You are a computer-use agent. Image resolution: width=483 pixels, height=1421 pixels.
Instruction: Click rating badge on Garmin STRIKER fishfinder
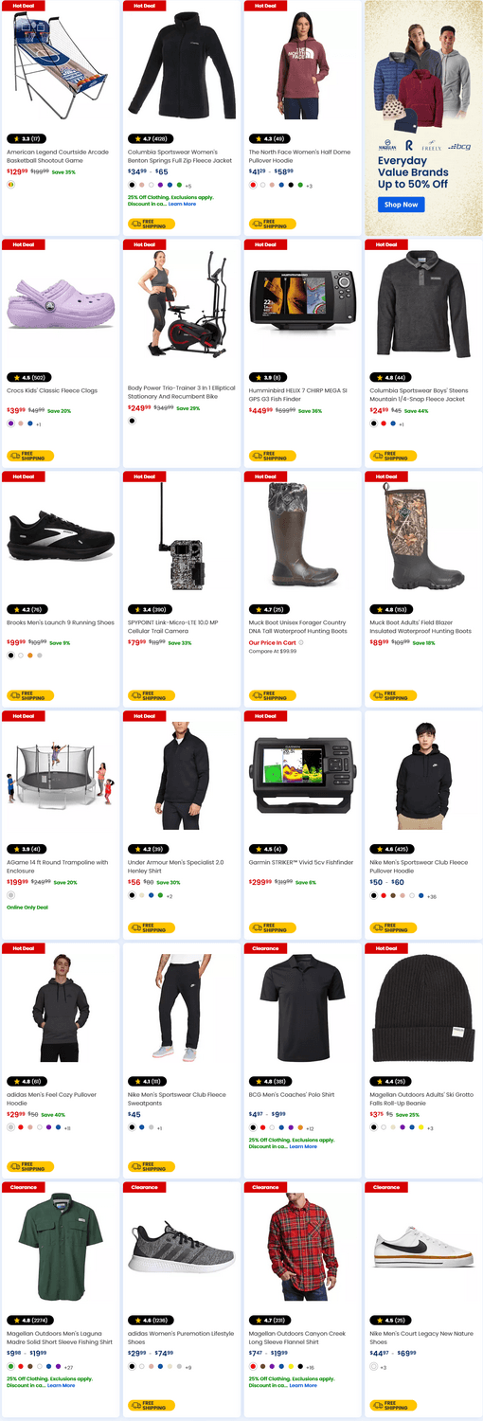click(267, 849)
